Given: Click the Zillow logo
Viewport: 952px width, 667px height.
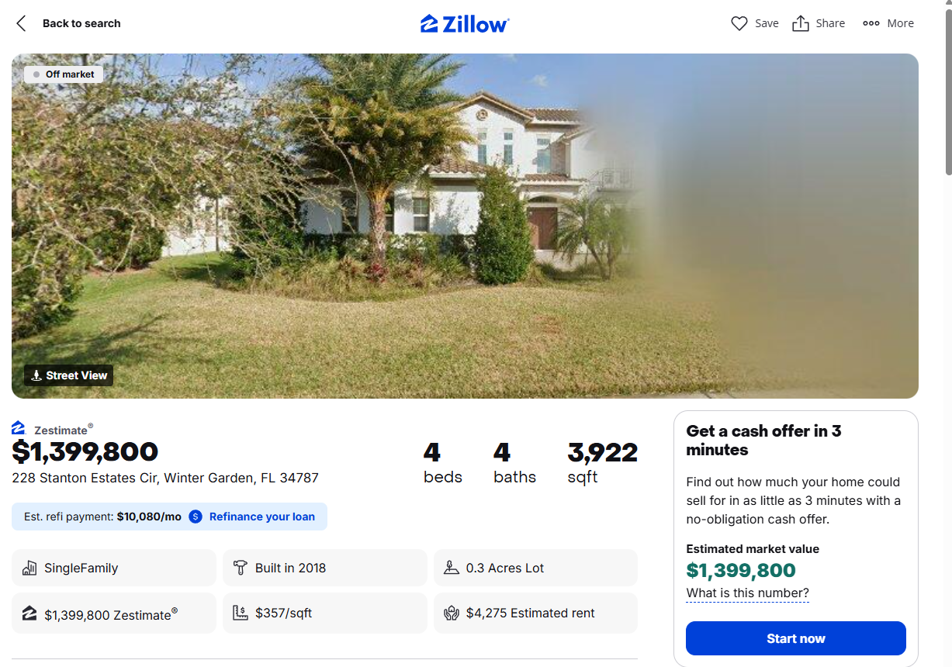Looking at the screenshot, I should pos(465,24).
